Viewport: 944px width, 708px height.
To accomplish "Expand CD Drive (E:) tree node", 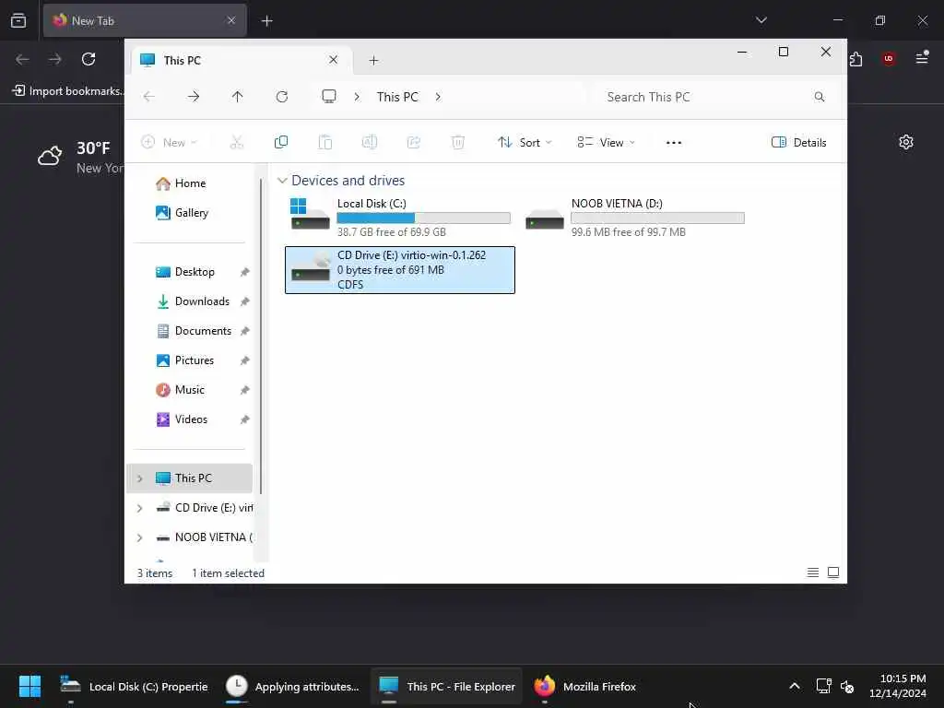I will point(140,508).
